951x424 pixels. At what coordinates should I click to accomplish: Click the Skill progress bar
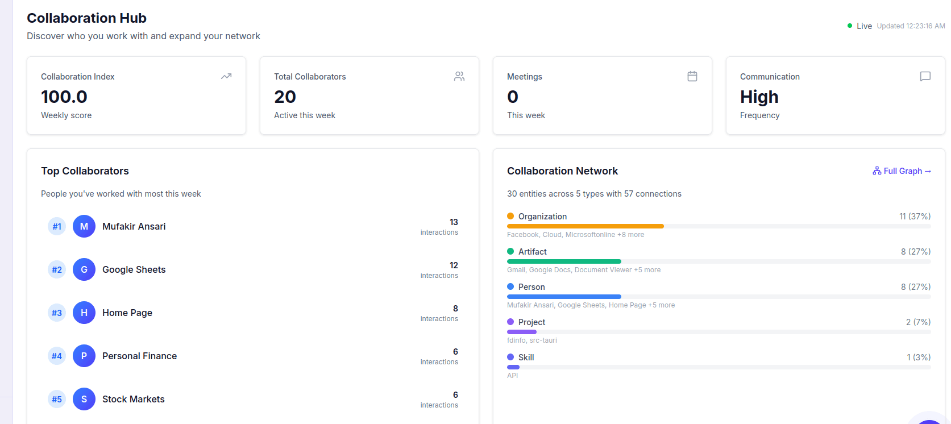pyautogui.click(x=719, y=367)
